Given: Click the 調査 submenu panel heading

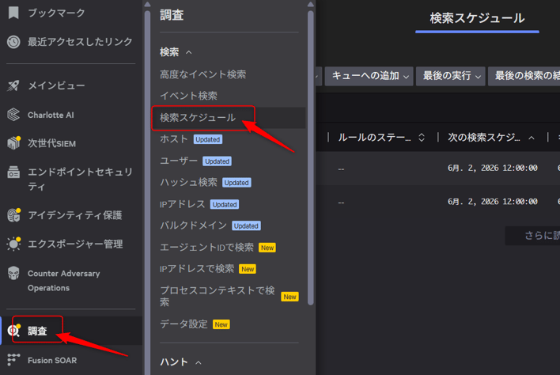Looking at the screenshot, I should point(172,15).
